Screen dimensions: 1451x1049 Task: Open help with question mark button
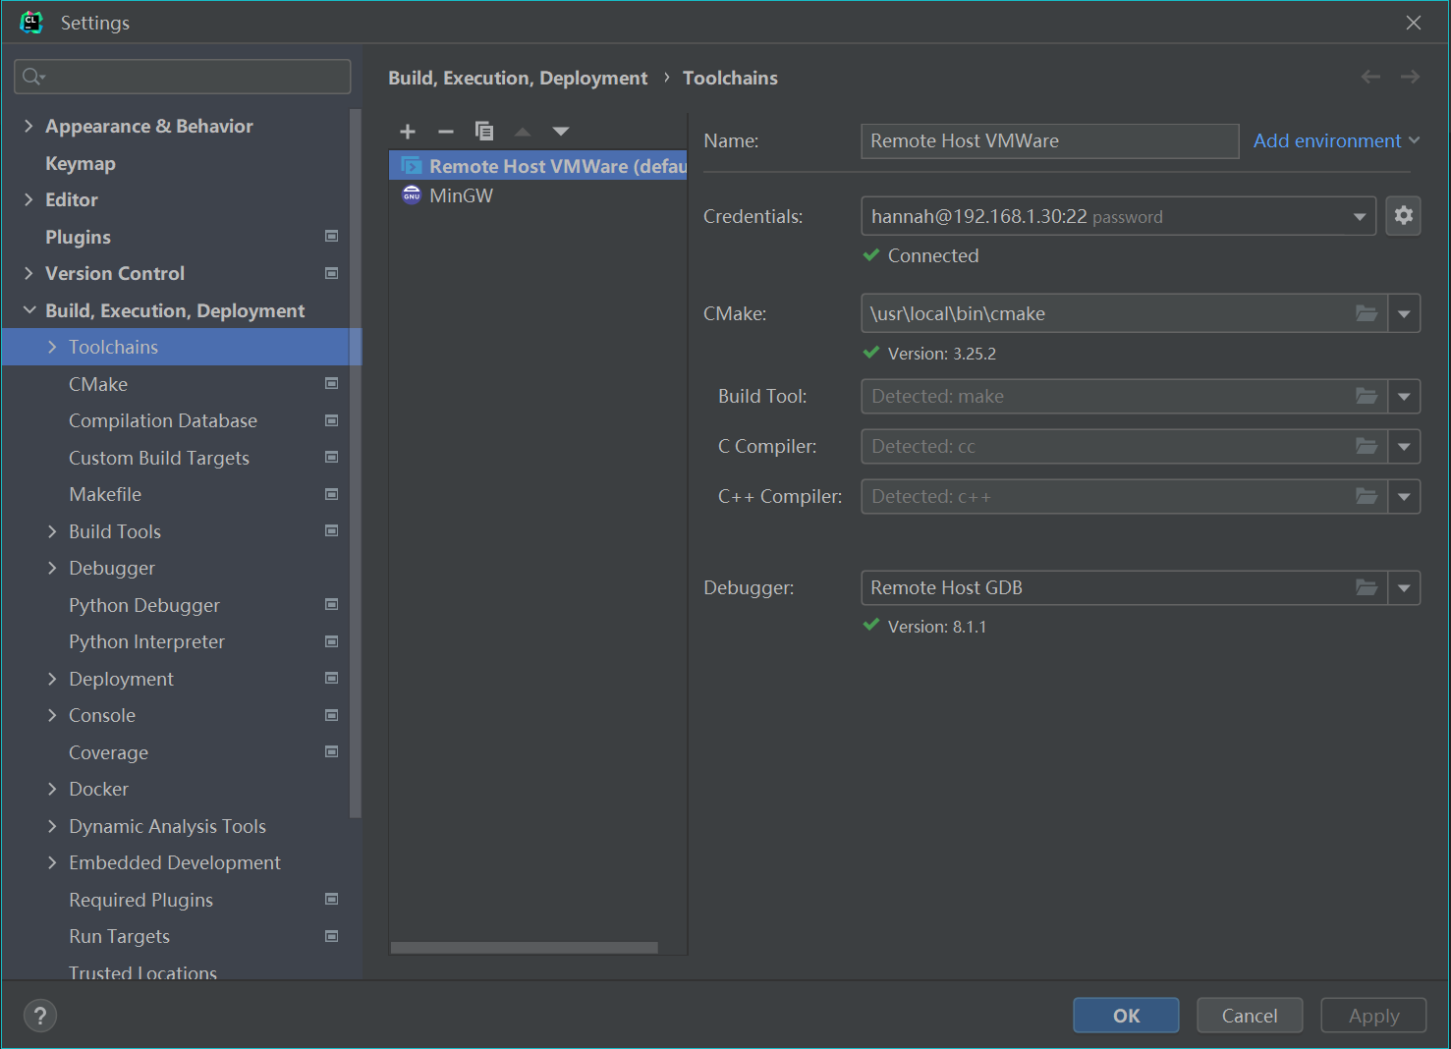coord(40,1016)
